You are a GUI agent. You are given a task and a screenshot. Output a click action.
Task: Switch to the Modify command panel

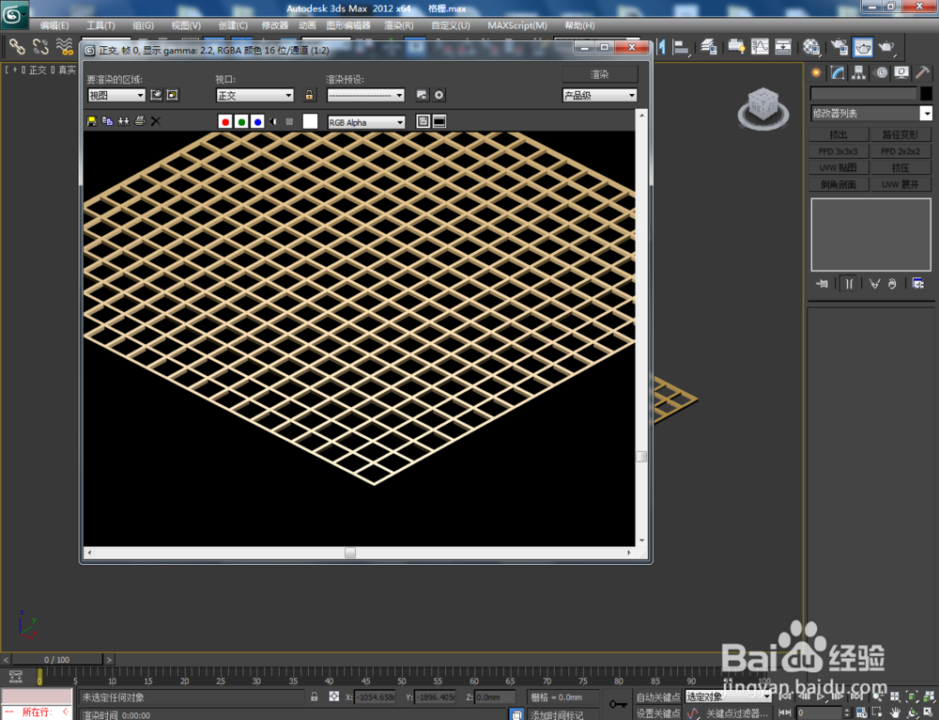(838, 73)
